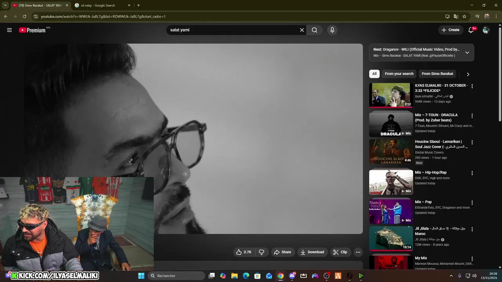
Task: Open the YouTube hamburger guide menu
Action: pyautogui.click(x=9, y=30)
